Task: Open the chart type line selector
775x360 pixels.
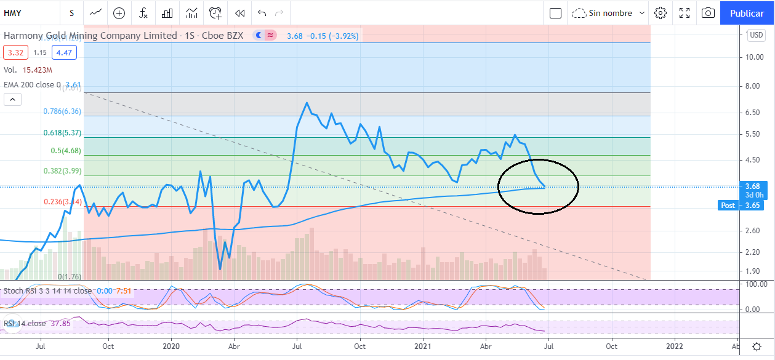Action: coord(95,12)
